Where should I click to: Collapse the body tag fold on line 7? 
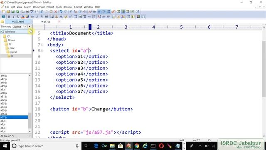pos(42,45)
